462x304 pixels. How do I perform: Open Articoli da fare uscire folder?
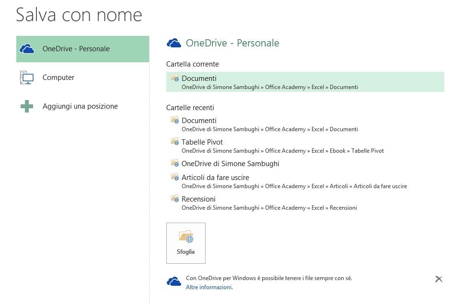[x=305, y=181]
